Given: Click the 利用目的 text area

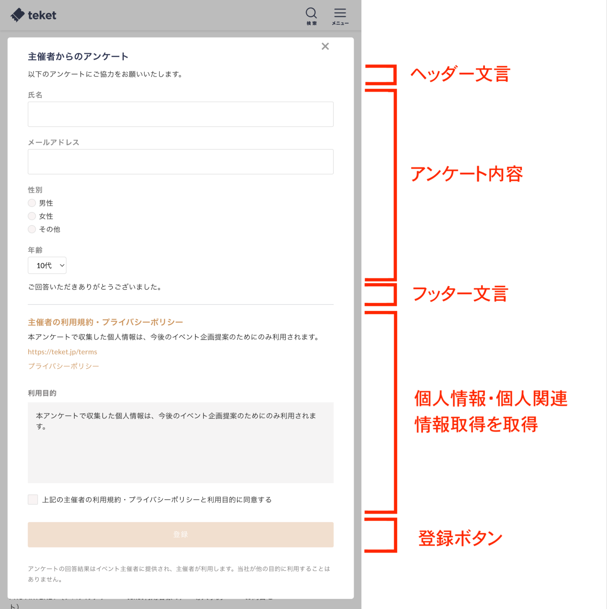Looking at the screenshot, I should click(181, 443).
